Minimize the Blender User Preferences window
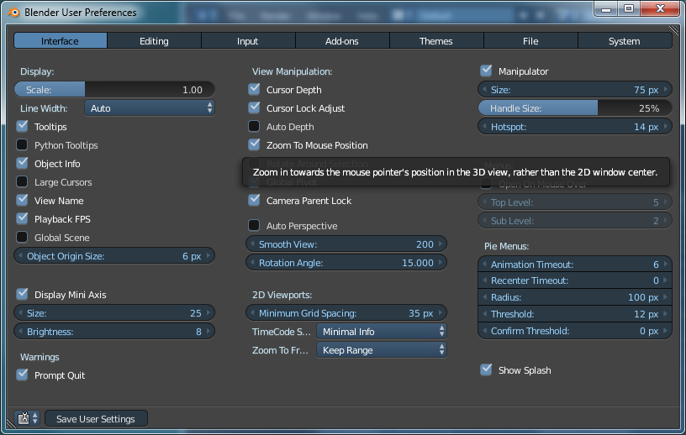Viewport: 686px width, 435px height. tap(606, 8)
